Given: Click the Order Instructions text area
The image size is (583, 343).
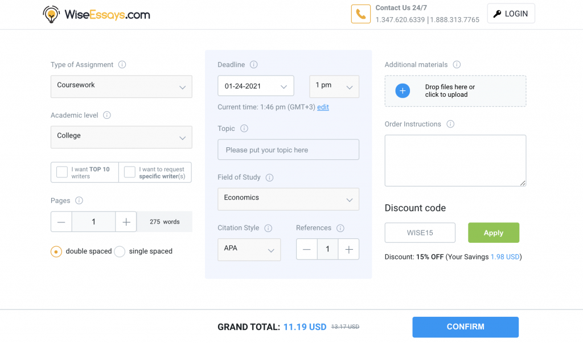Looking at the screenshot, I should pos(455,160).
